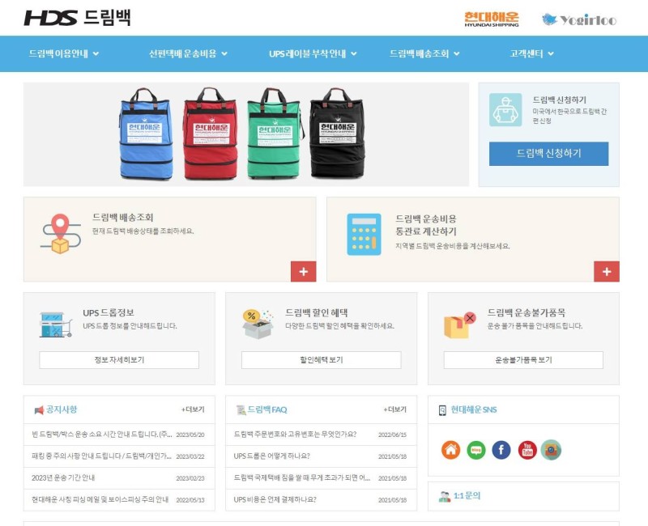
Task: Click the blue 드림백 신청하기 button
Action: click(x=548, y=154)
